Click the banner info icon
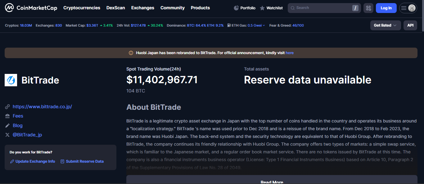This screenshot has width=424, height=184. pos(131,53)
